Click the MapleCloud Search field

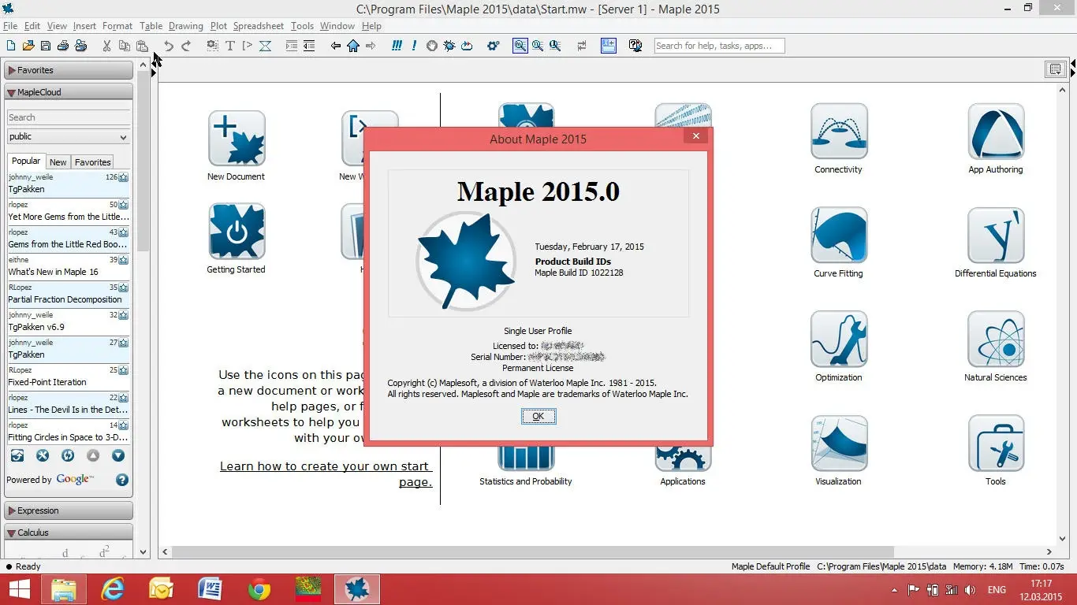pos(69,117)
